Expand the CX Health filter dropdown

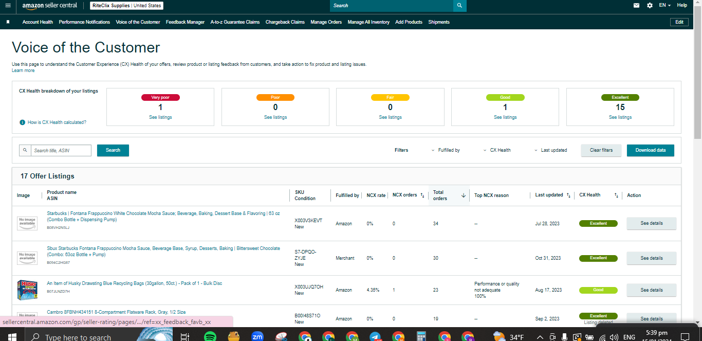(x=497, y=150)
